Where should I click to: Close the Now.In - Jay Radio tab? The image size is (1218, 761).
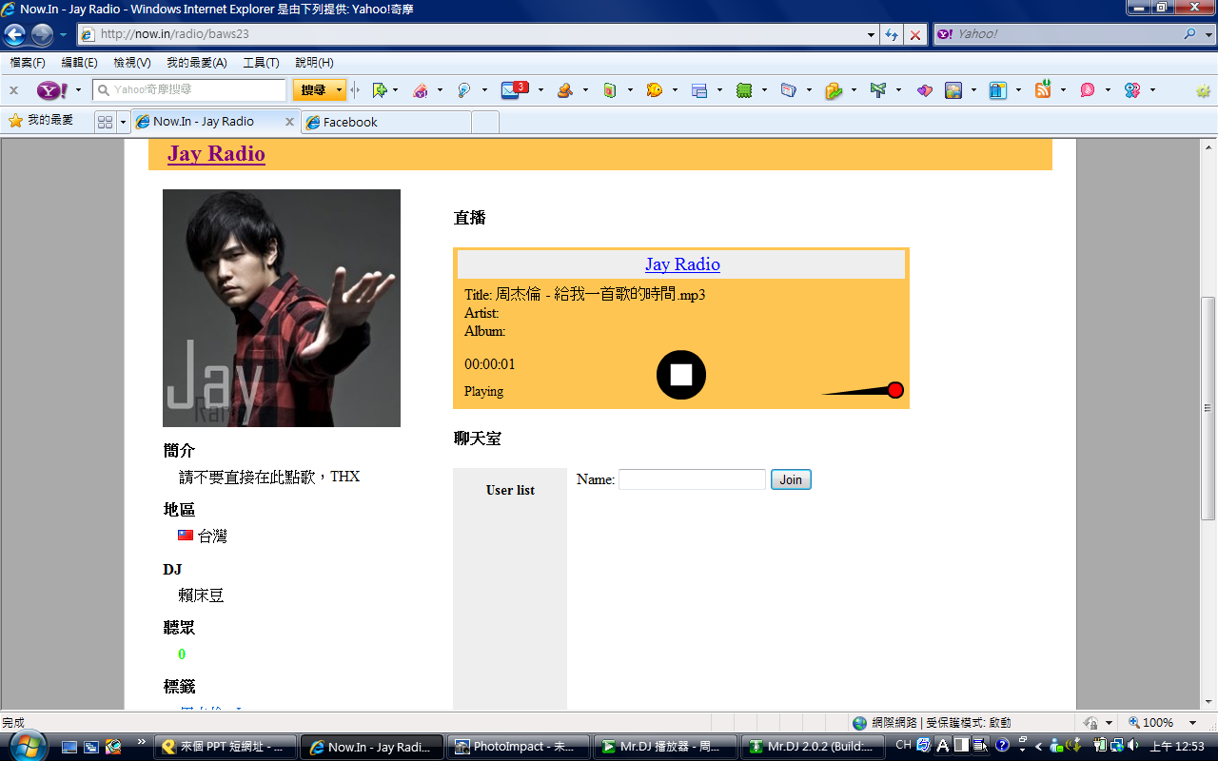click(x=289, y=122)
